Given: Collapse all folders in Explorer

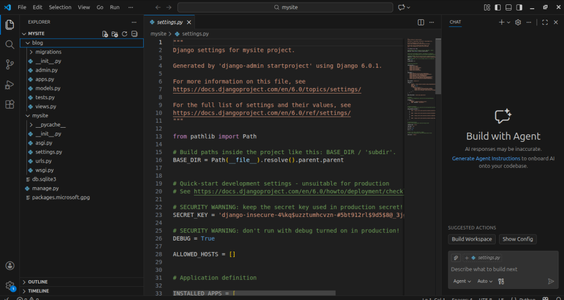Looking at the screenshot, I should click(134, 34).
